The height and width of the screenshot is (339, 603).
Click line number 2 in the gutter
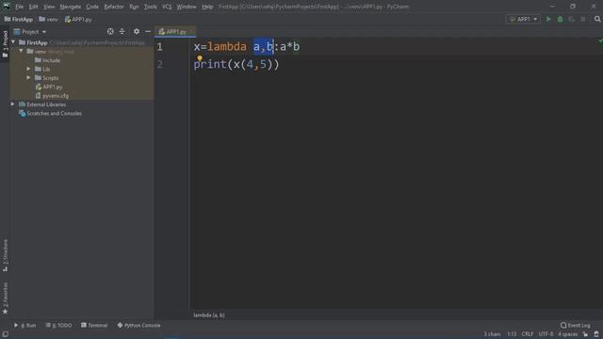click(x=159, y=64)
